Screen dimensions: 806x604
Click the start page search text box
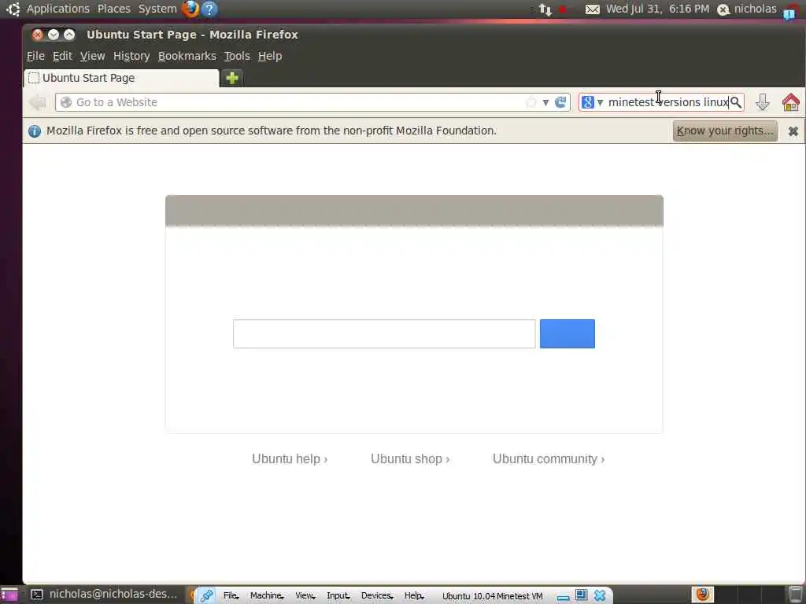(x=384, y=333)
